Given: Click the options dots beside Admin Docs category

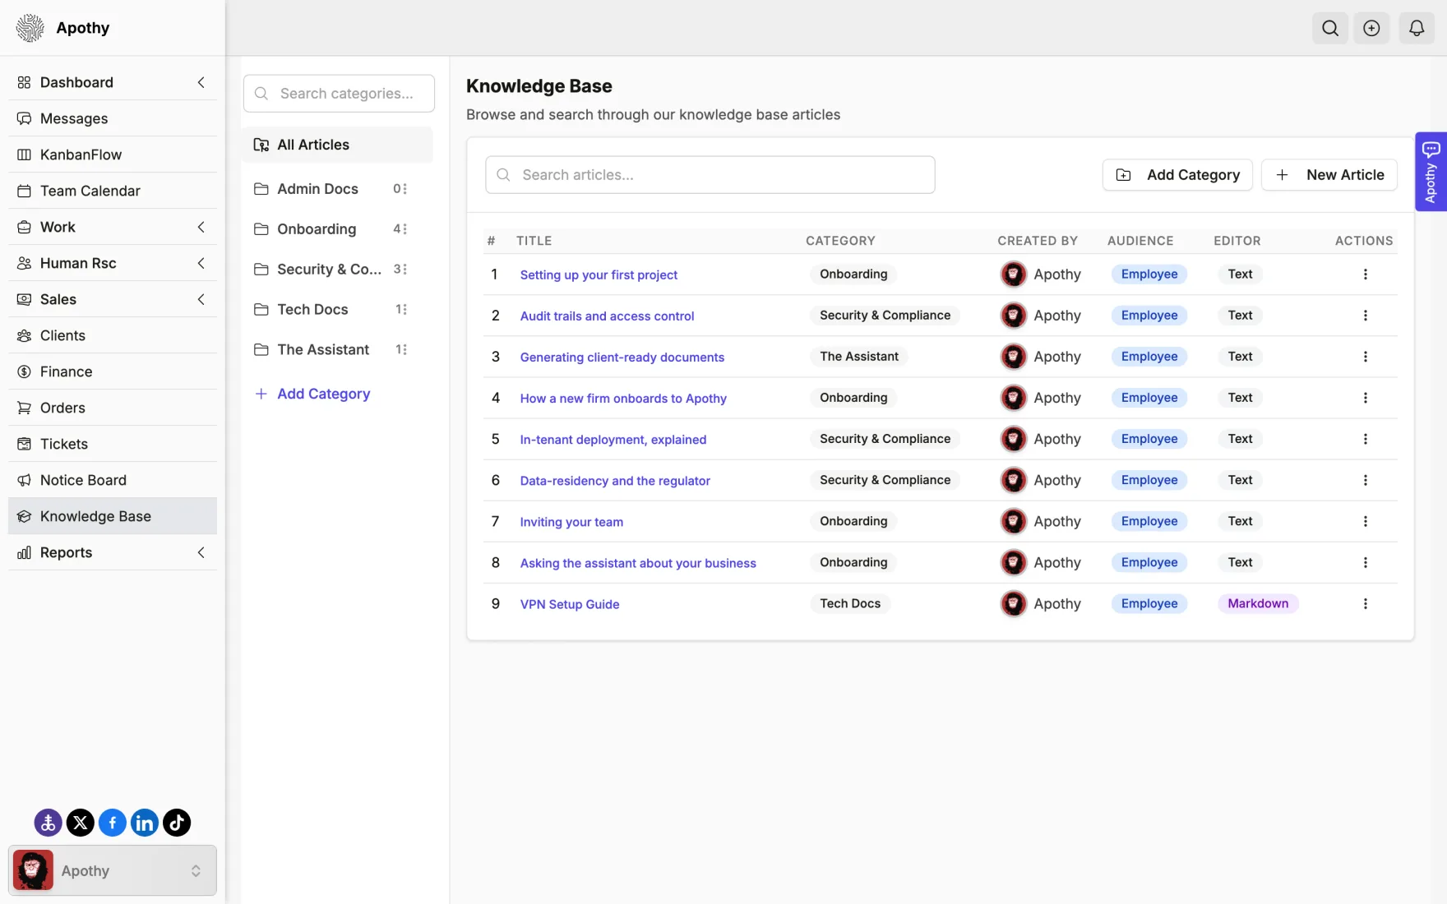Looking at the screenshot, I should (405, 189).
